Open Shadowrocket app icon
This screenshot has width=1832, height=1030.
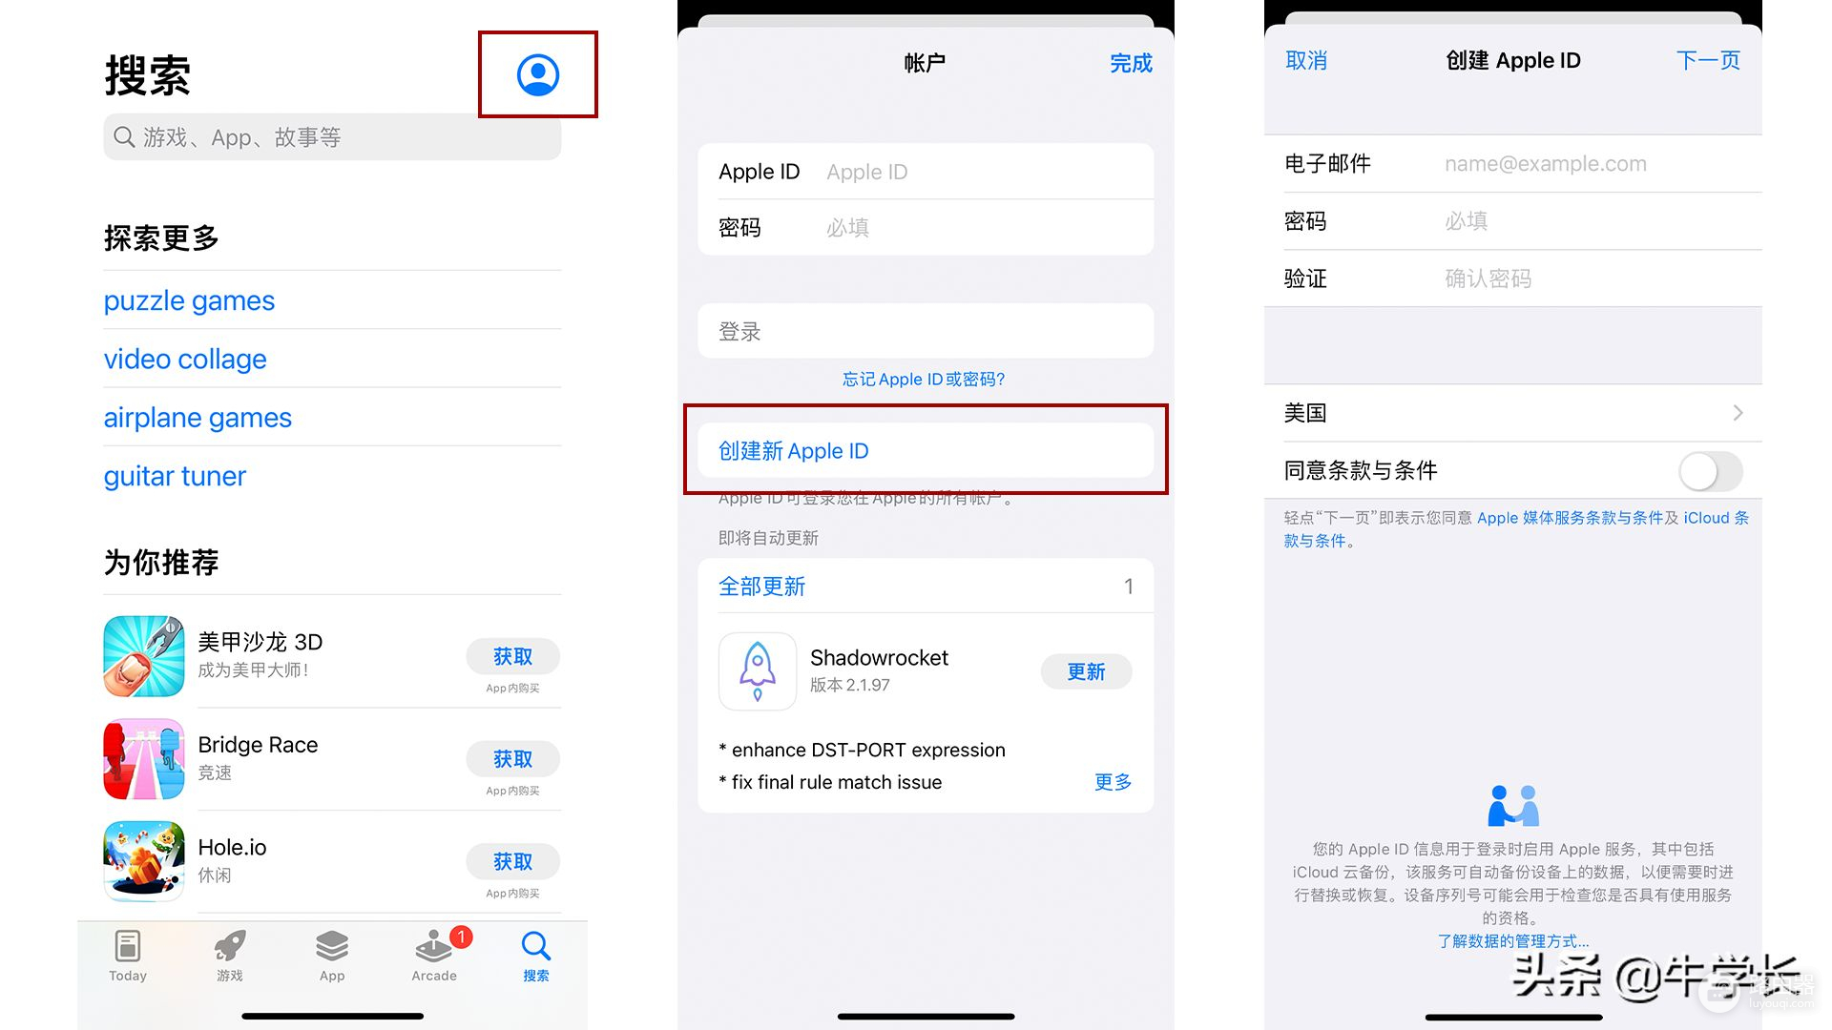[757, 670]
